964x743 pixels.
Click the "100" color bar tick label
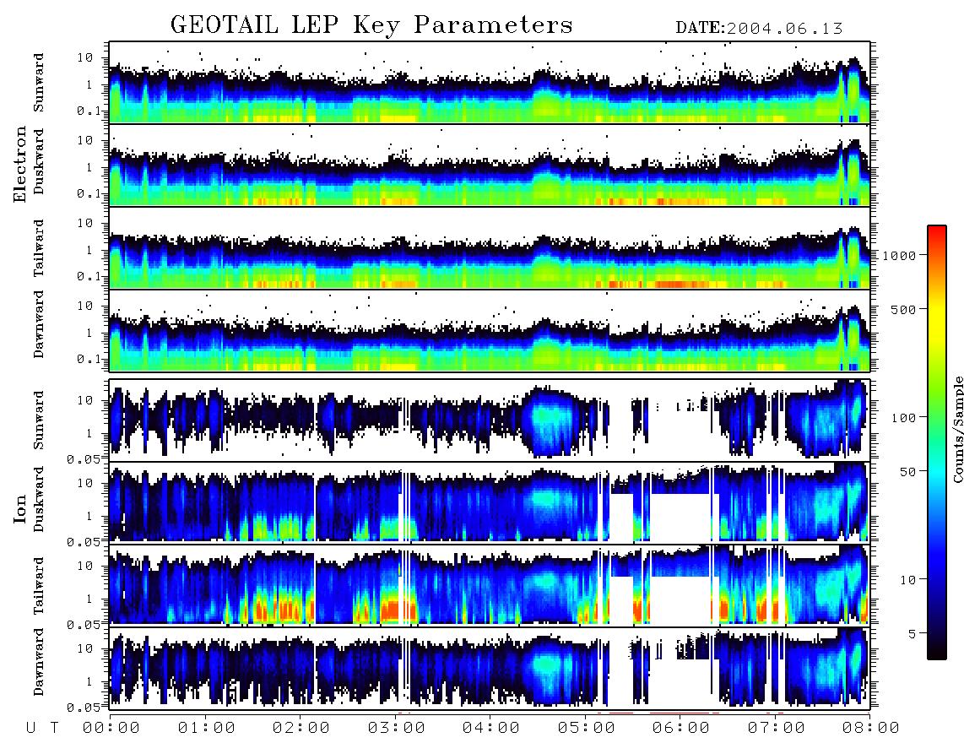click(x=903, y=418)
